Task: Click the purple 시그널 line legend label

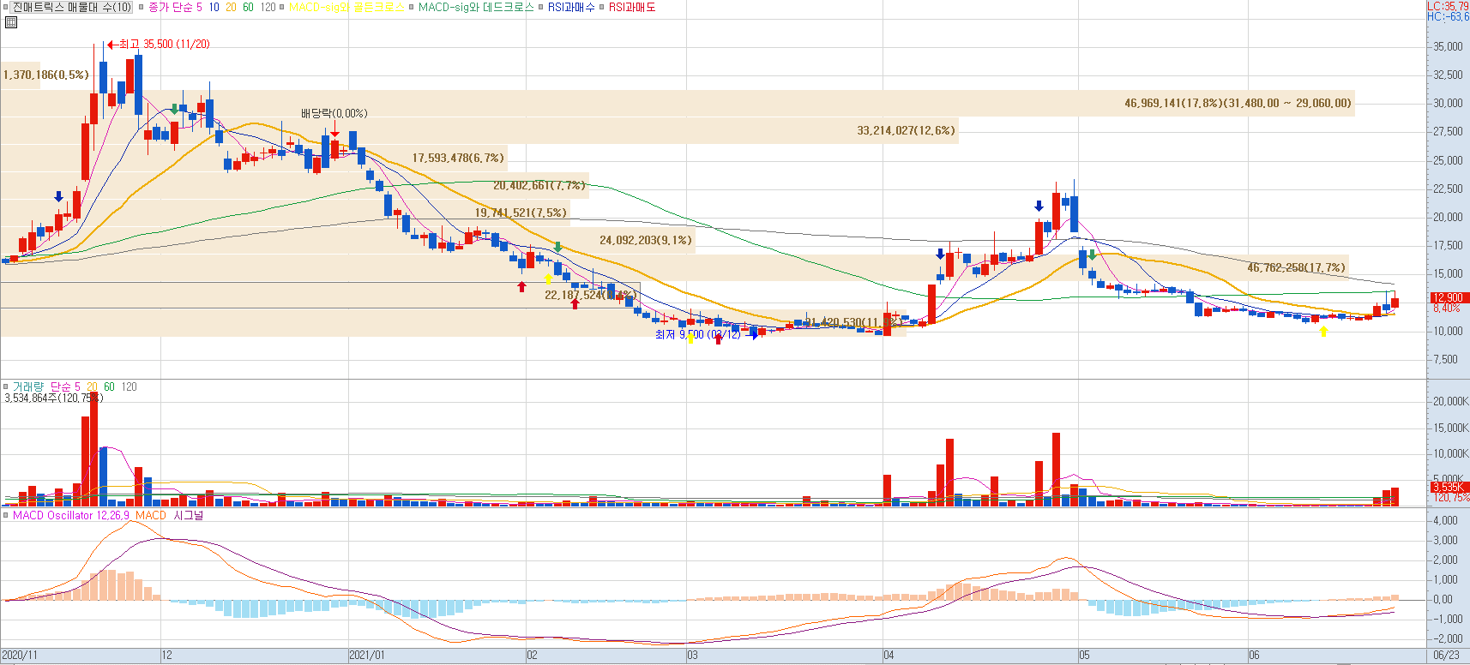Action: click(189, 515)
